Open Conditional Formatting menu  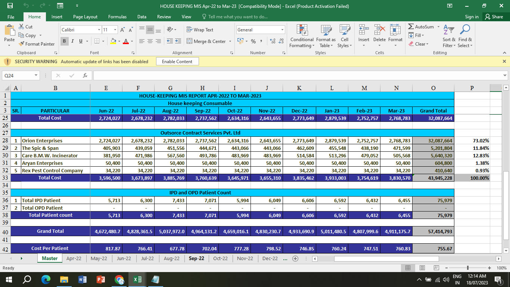[x=302, y=36]
